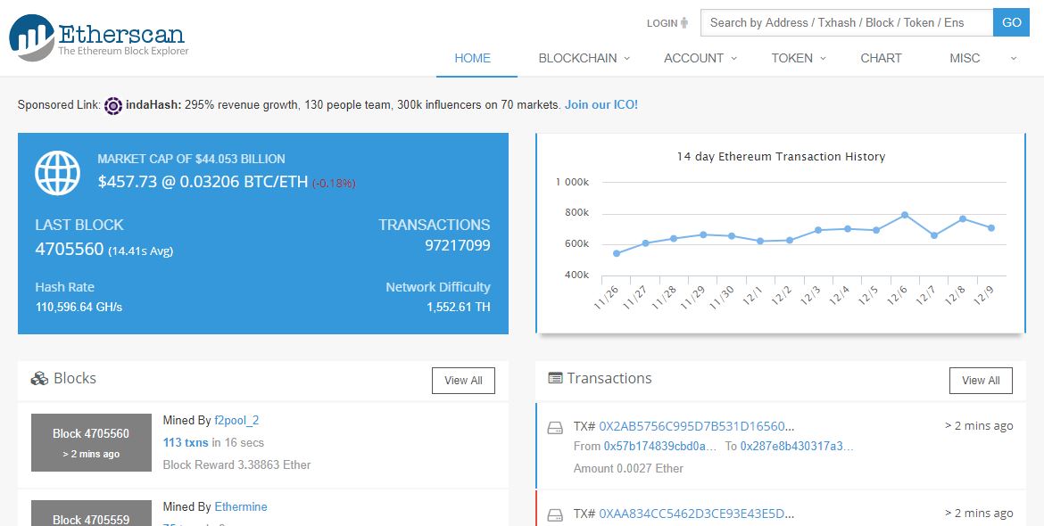Click View All in the Transactions panel
The width and height of the screenshot is (1044, 526).
[981, 381]
